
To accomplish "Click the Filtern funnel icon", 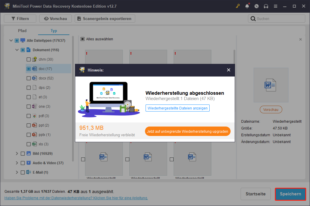I will [14, 18].
